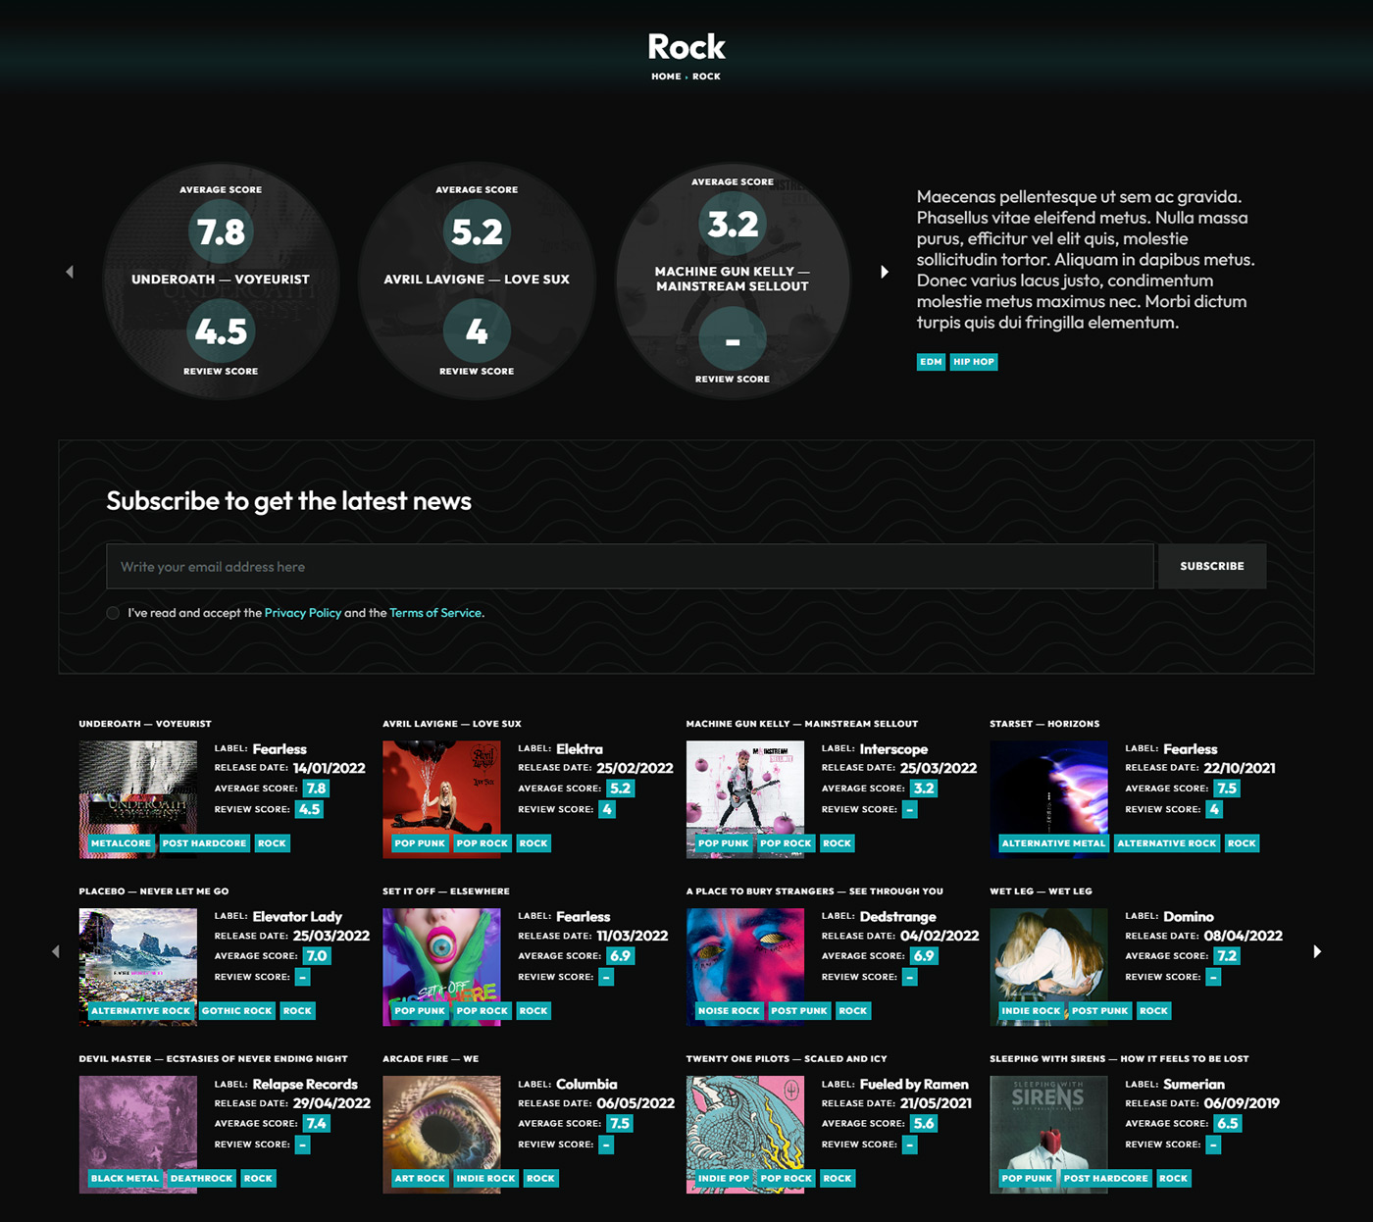This screenshot has height=1222, width=1373.
Task: Select the EDM genre tag
Action: (x=931, y=362)
